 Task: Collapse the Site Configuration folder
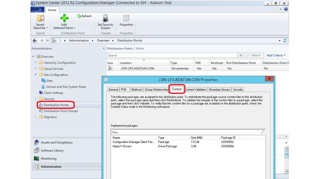[x=36, y=75]
